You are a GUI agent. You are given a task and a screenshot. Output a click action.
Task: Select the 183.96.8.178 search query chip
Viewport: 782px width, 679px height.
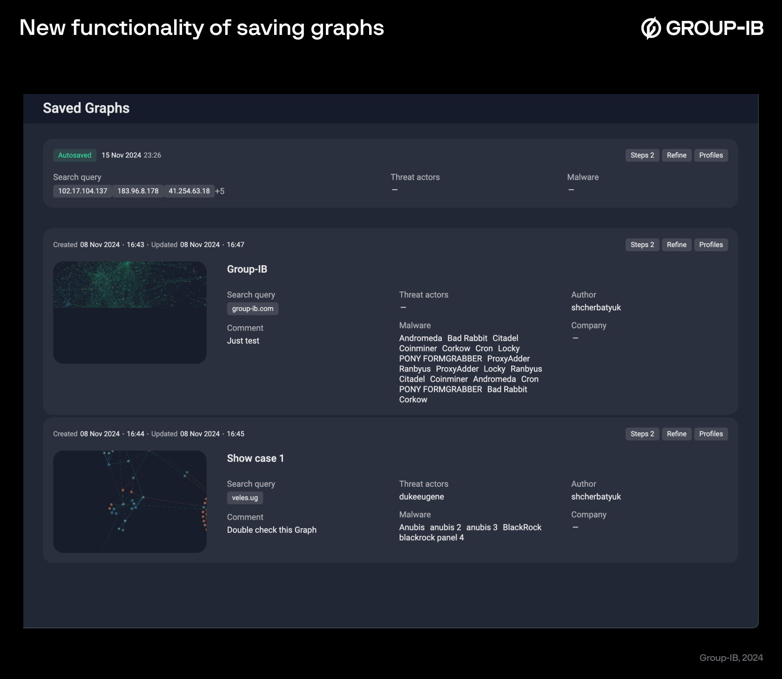tap(137, 191)
